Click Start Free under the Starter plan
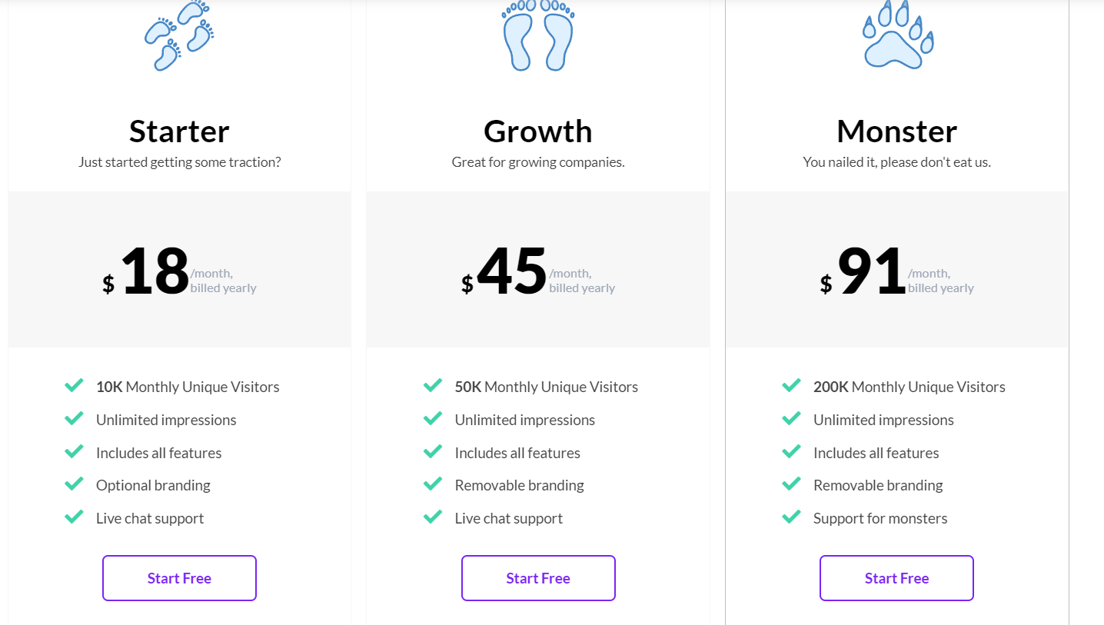 [x=179, y=577]
